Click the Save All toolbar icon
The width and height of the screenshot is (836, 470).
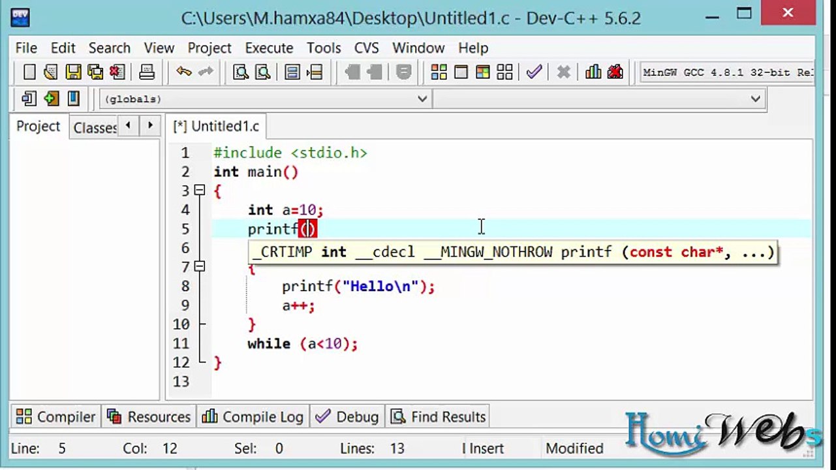click(95, 72)
